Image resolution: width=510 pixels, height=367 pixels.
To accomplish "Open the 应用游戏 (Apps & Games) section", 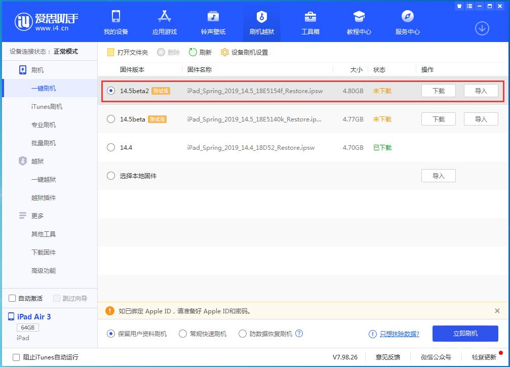I will (164, 22).
